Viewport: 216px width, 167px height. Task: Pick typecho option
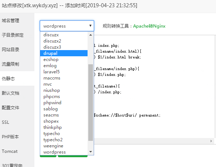64,134
